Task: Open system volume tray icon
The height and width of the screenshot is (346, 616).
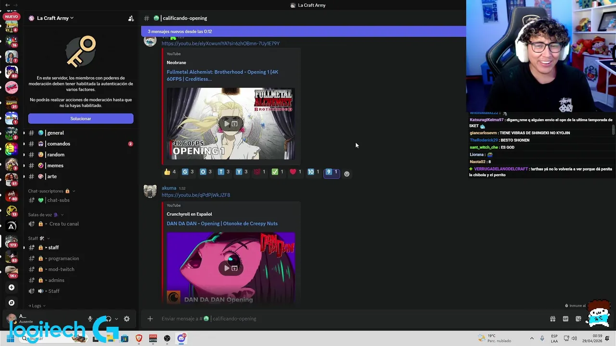Action: (x=574, y=339)
